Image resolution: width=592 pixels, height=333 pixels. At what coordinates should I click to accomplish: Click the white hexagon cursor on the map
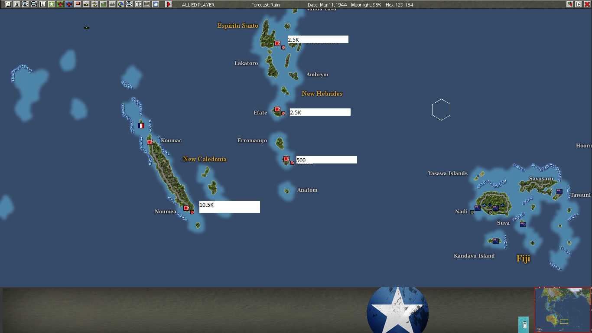click(441, 110)
